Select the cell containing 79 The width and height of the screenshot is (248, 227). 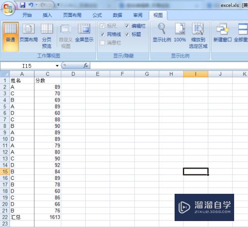pos(48,146)
